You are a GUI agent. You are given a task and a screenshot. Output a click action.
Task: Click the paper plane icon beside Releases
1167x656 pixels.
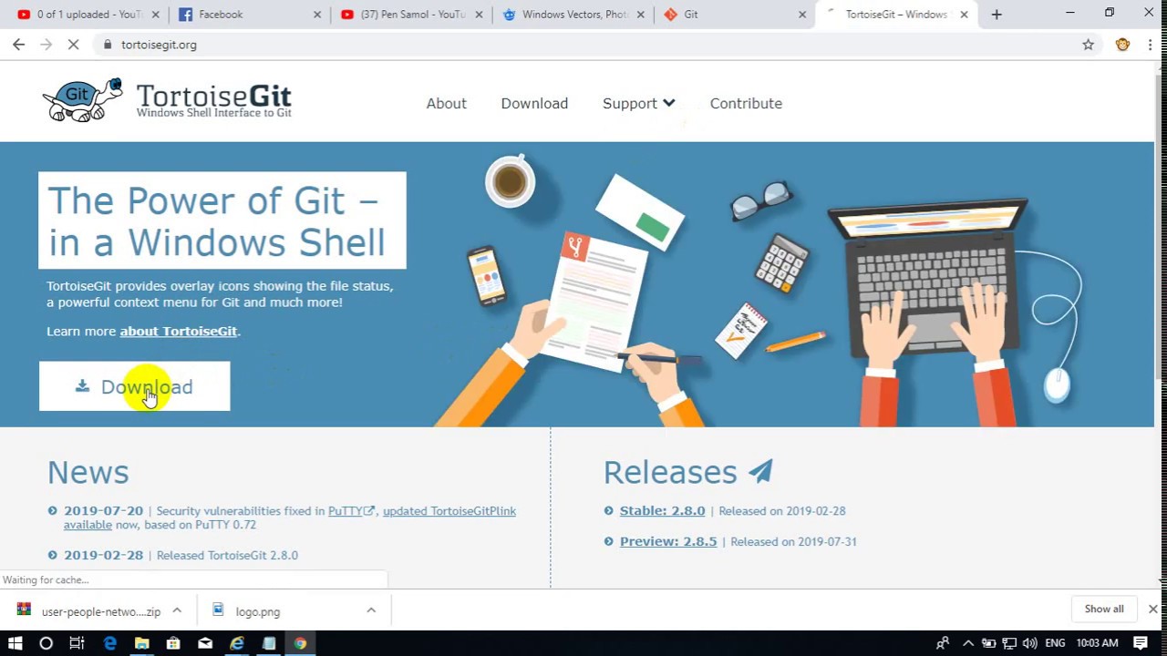[760, 471]
